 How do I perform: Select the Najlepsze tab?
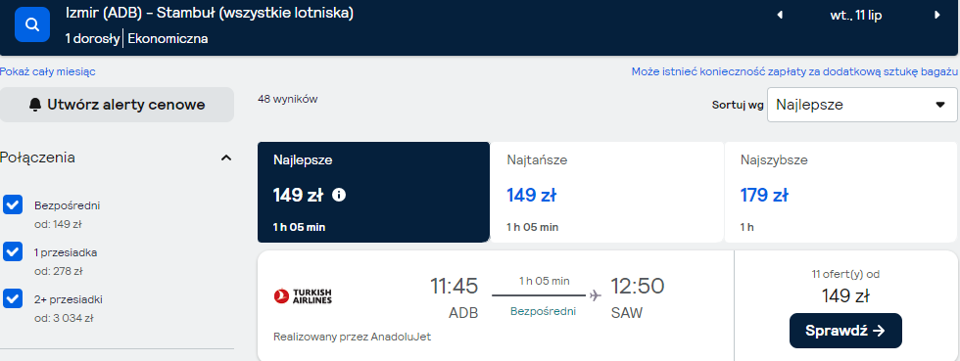[x=373, y=192]
